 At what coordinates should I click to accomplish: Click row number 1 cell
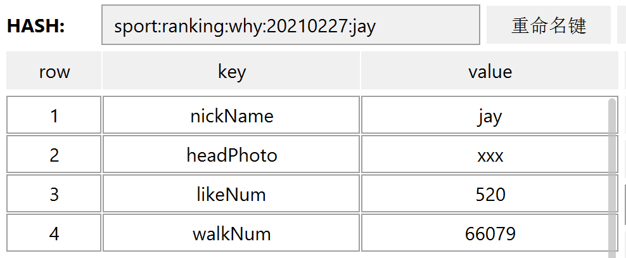pyautogui.click(x=54, y=115)
